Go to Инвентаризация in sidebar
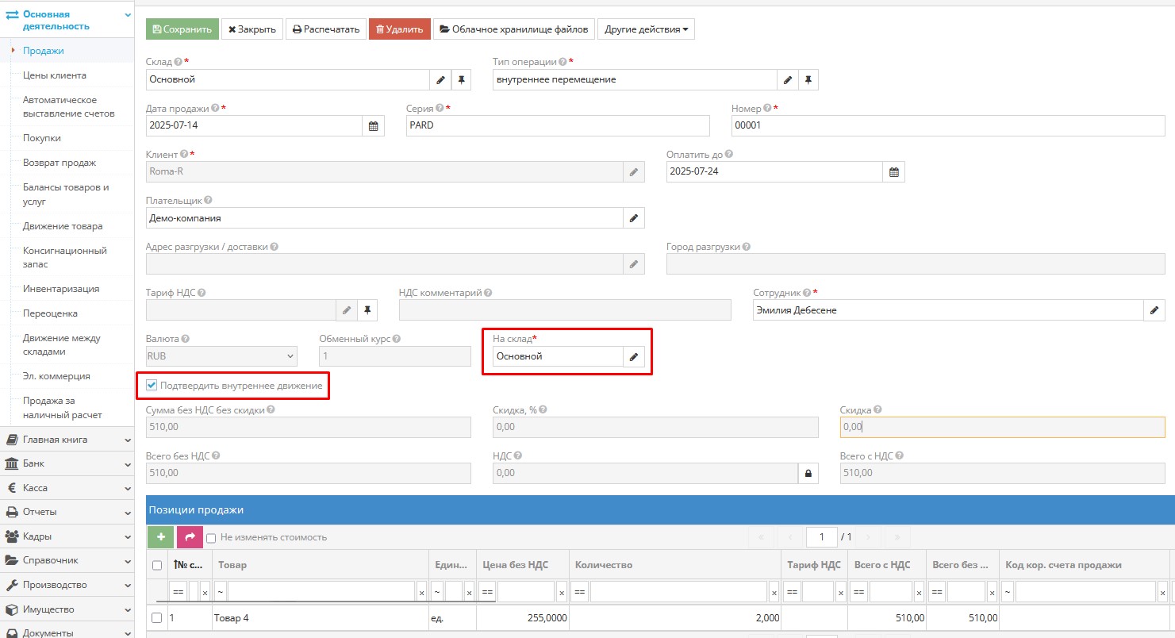The height and width of the screenshot is (638, 1175). [x=61, y=289]
